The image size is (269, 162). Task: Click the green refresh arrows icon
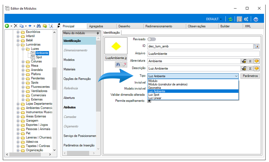tap(230, 19)
